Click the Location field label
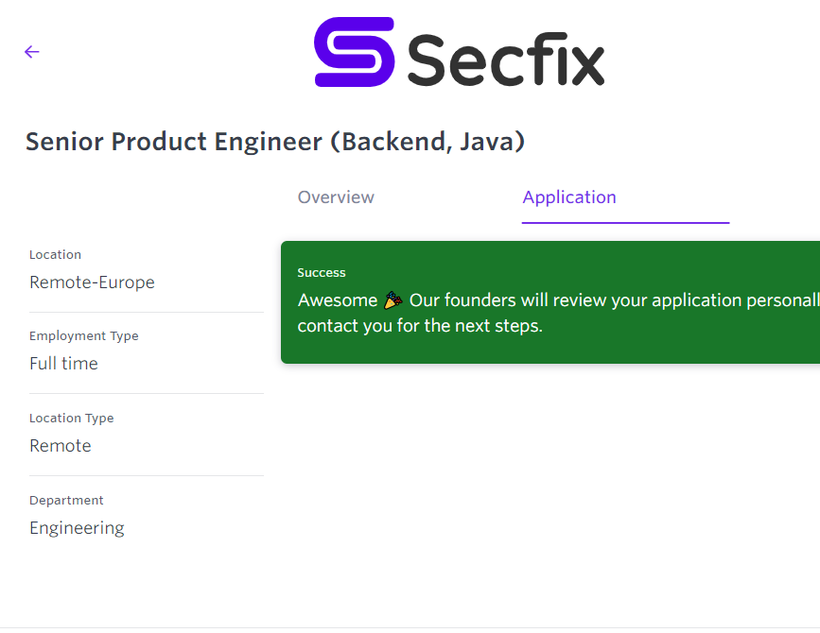This screenshot has height=633, width=820. click(55, 255)
